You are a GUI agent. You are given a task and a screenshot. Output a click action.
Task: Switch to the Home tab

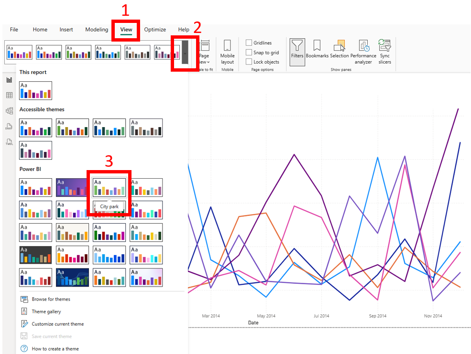40,30
